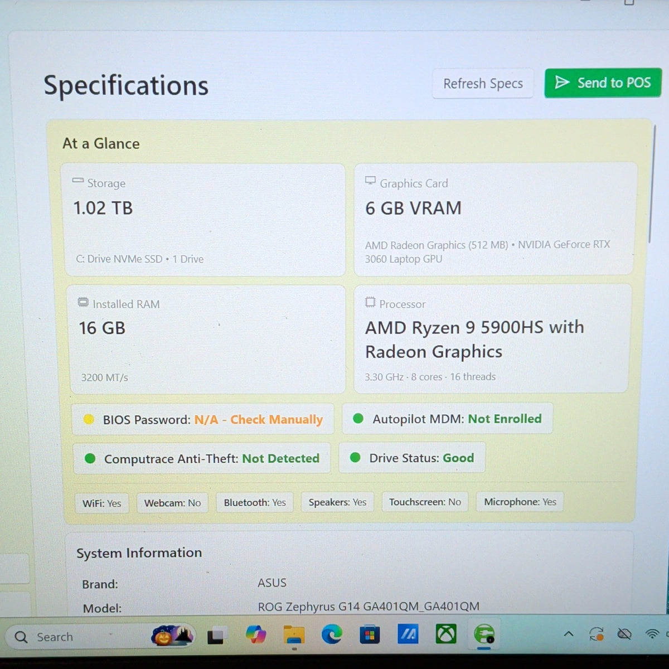Click the paper plane icon on Send to POS
The height and width of the screenshot is (669, 669).
(x=562, y=83)
